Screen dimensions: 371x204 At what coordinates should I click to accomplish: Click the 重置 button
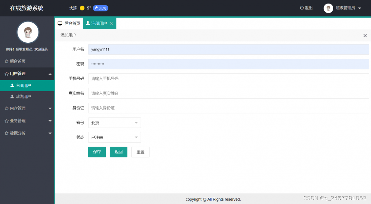(x=140, y=152)
